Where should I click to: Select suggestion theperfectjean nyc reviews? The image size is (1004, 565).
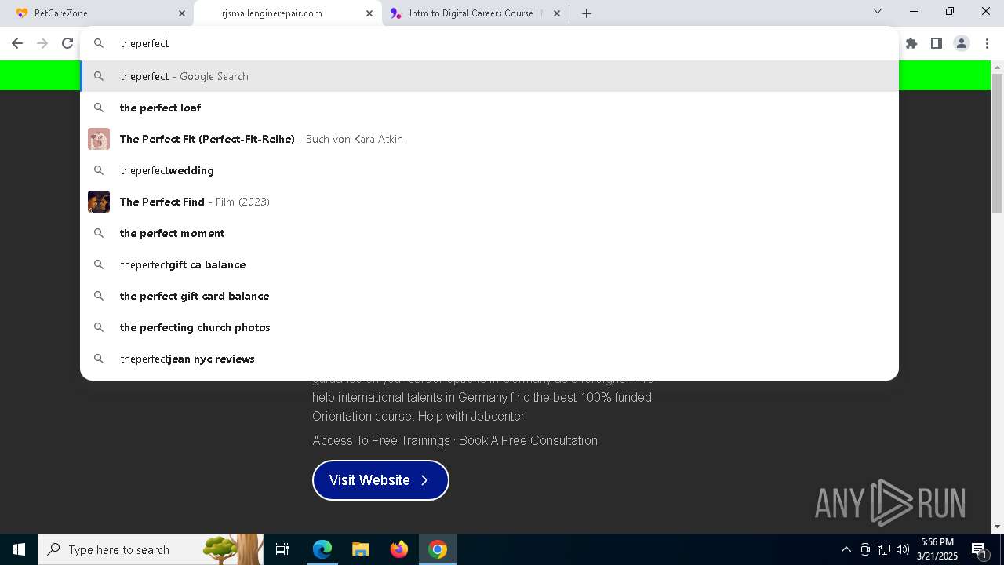coord(489,359)
